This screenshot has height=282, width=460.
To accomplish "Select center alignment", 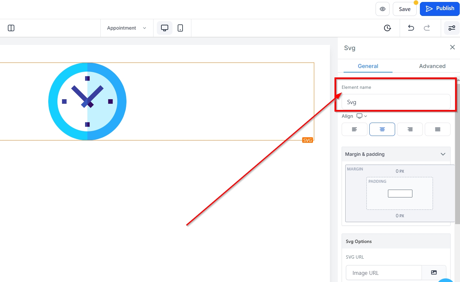I will click(x=382, y=129).
